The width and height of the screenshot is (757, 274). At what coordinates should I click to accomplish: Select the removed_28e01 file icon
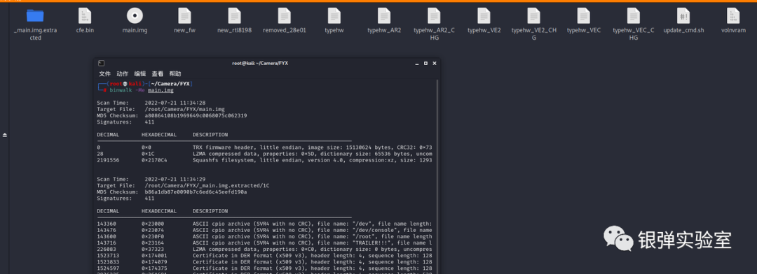285,16
